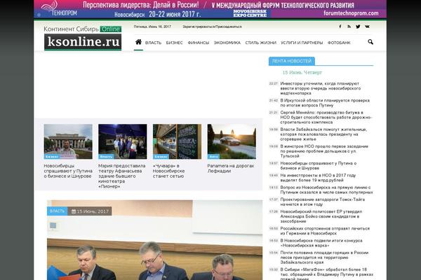Open МегаФон обращений к Путину news

[x=327, y=274]
